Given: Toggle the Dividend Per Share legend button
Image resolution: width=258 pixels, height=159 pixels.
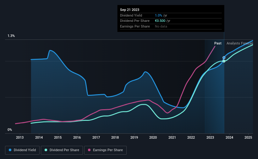Looking at the screenshot, I should (62, 150).
